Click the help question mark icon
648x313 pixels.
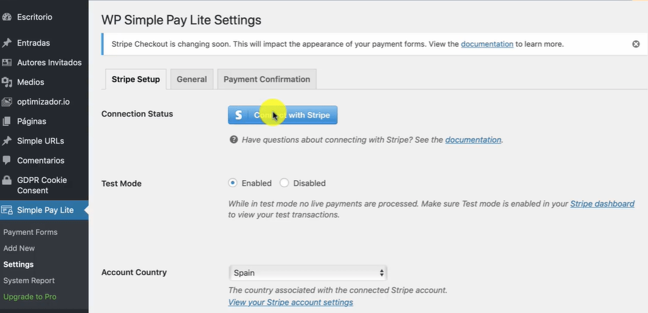click(x=233, y=140)
